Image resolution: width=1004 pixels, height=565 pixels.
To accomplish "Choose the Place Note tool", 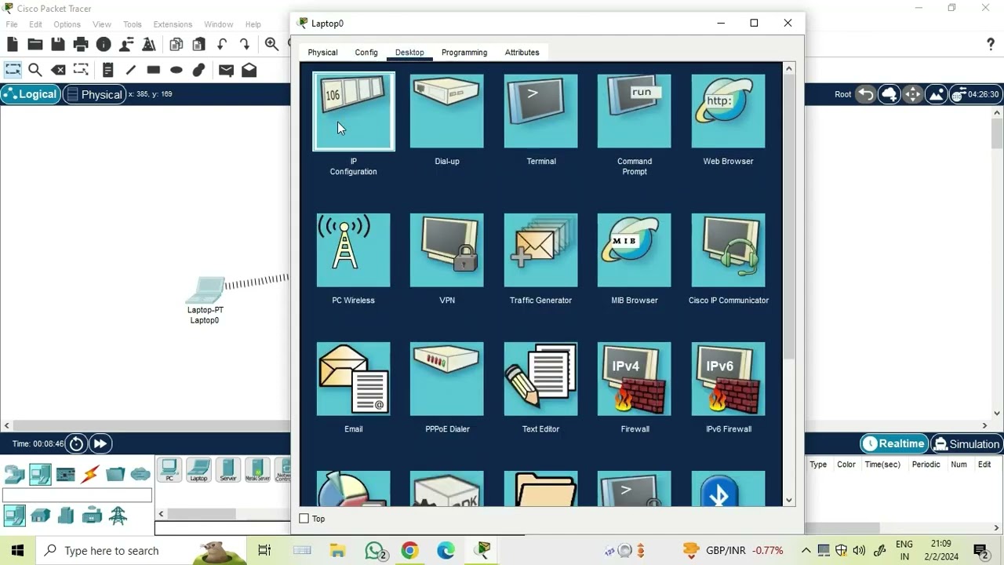I will point(107,70).
